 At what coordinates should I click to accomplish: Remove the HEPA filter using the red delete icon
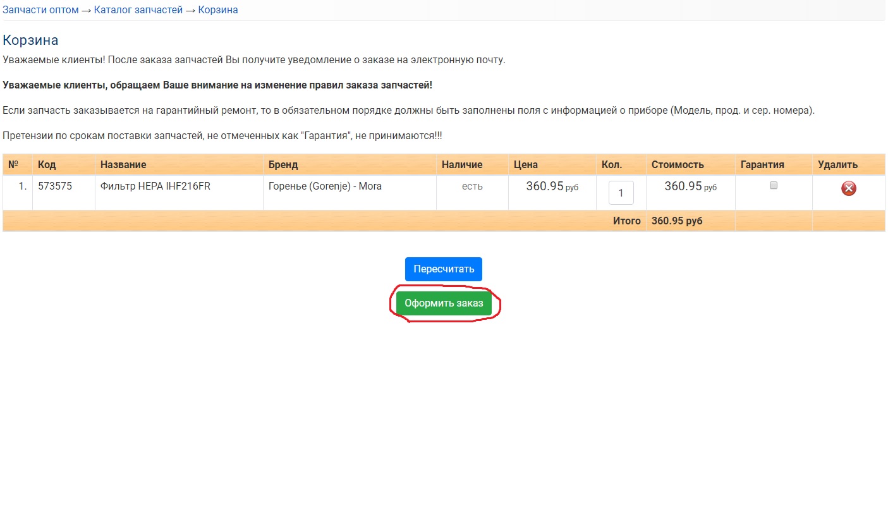coord(848,188)
